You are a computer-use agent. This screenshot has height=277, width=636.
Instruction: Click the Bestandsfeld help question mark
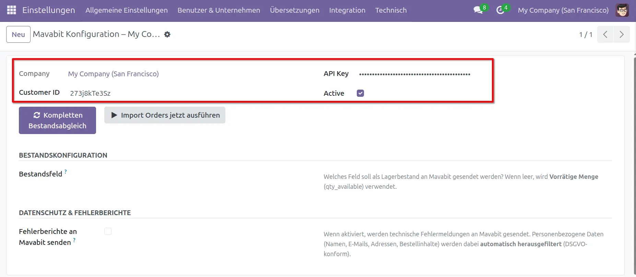[66, 172]
